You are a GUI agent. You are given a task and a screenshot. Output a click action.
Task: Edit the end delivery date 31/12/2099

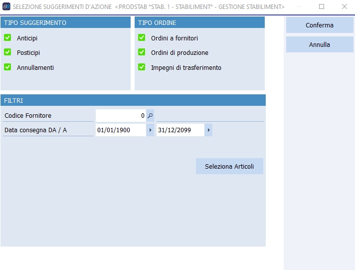(180, 130)
